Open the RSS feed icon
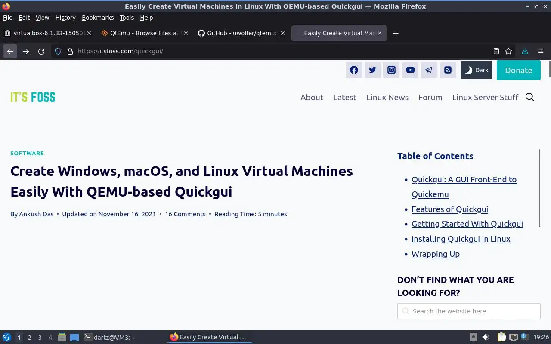The height and width of the screenshot is (344, 551). 448,70
